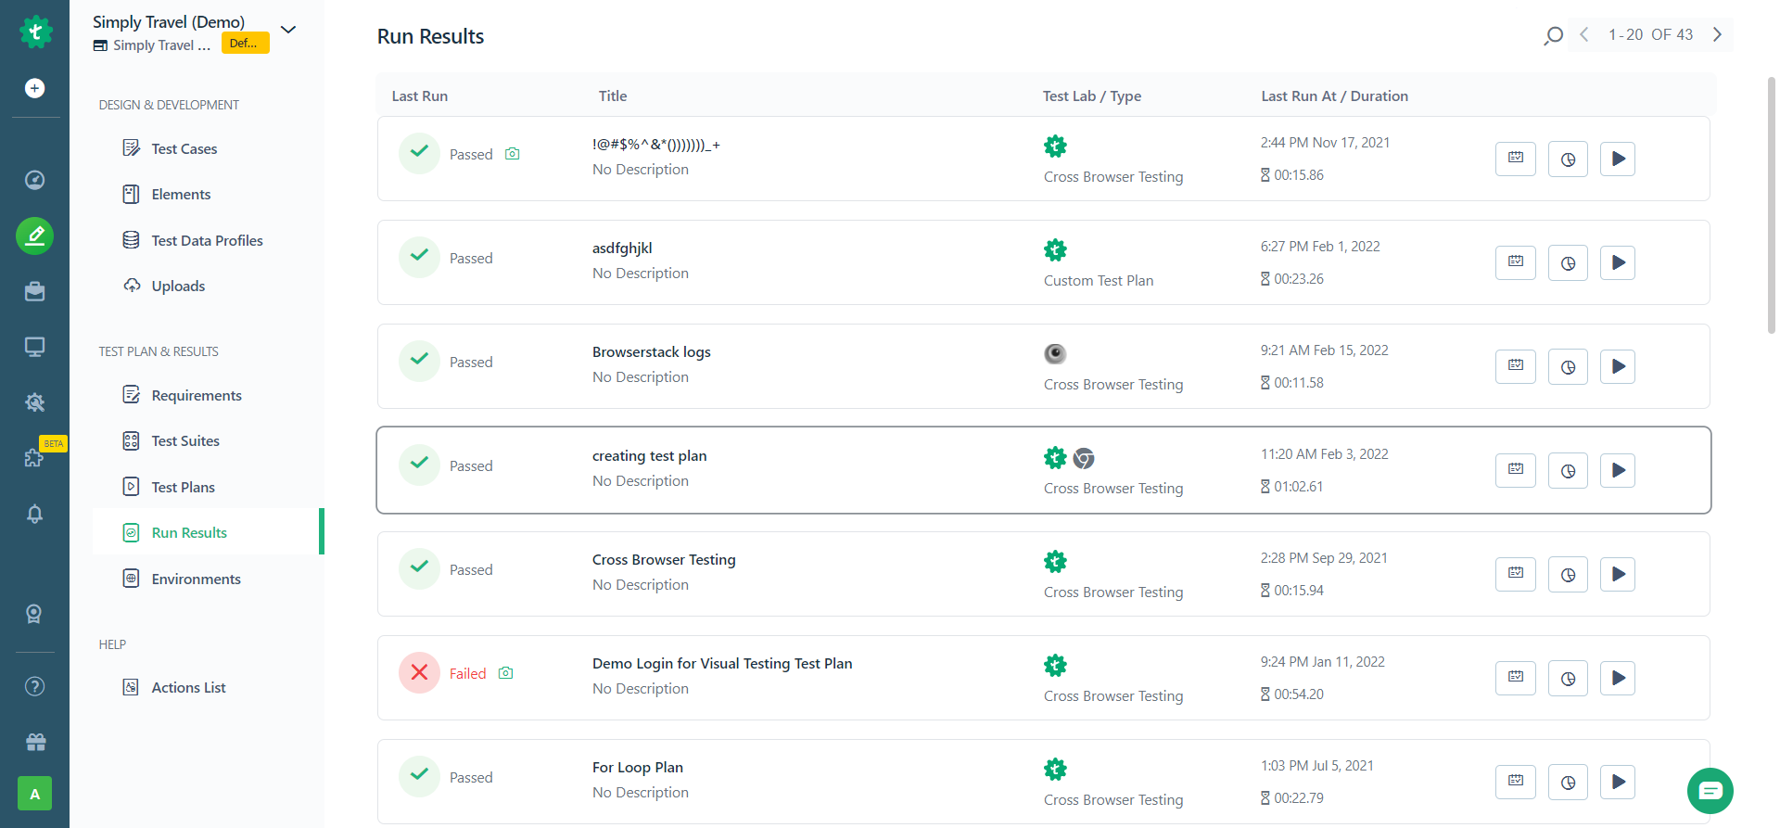
Task: Click 'Custom Test Plan' type text
Action: (1099, 280)
